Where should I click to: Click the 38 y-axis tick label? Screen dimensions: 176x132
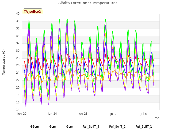[18, 21]
